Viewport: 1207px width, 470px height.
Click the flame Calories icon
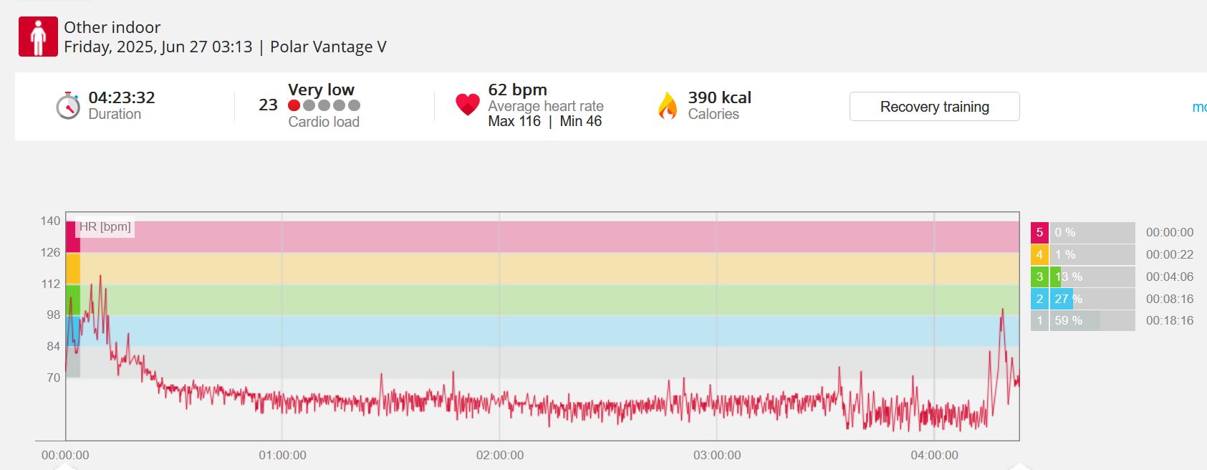point(668,106)
